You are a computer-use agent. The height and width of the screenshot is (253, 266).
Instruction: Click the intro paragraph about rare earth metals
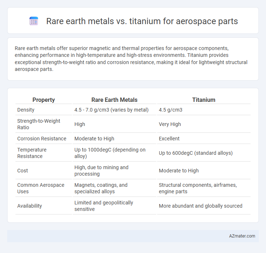(x=131, y=59)
